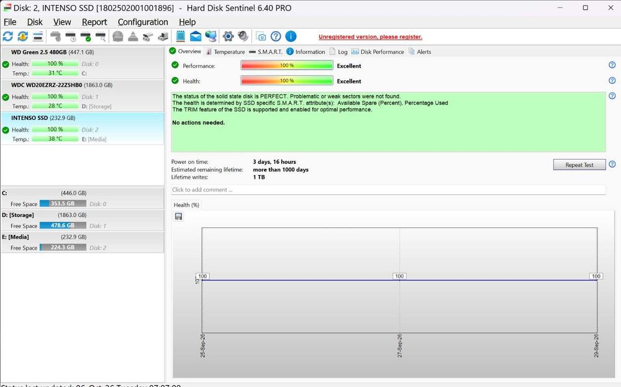
Task: Open the notepad report toolbar icon
Action: tap(181, 37)
